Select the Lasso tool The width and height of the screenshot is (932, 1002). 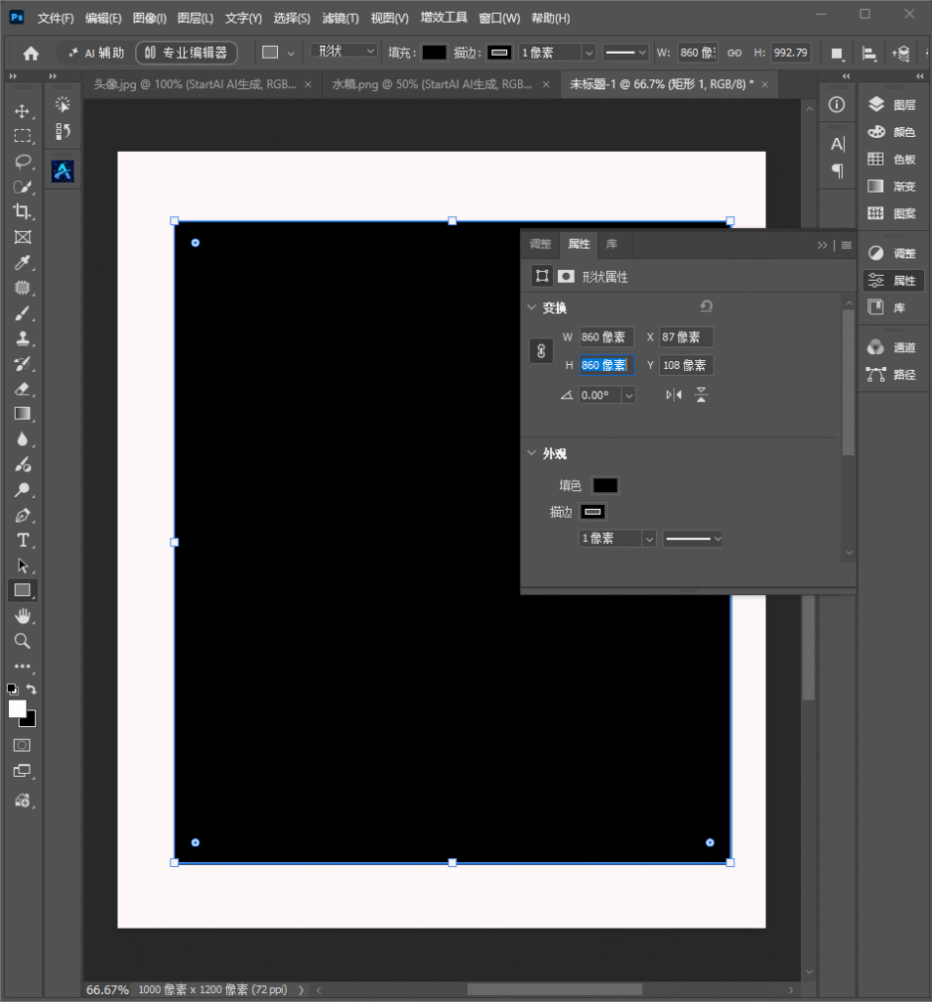(x=23, y=161)
